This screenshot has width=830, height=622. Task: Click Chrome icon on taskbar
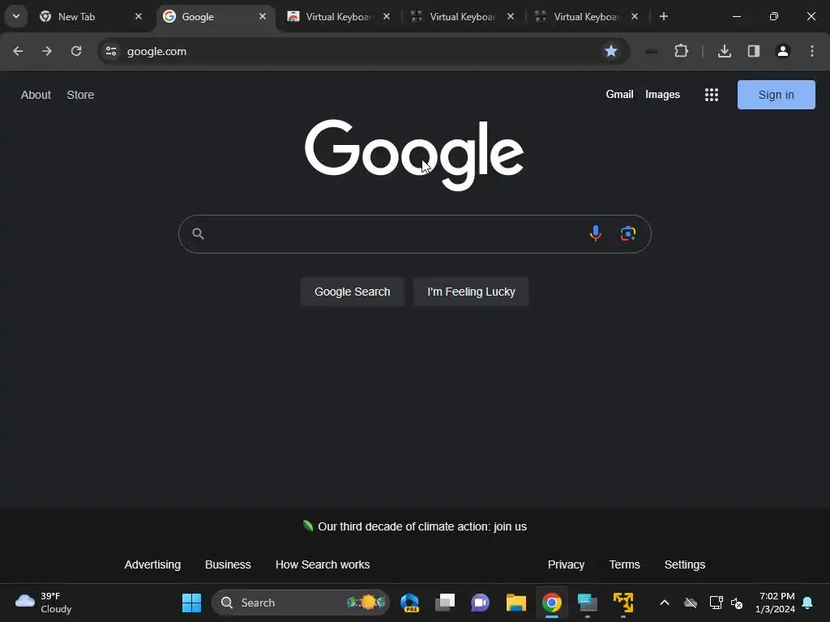[551, 603]
